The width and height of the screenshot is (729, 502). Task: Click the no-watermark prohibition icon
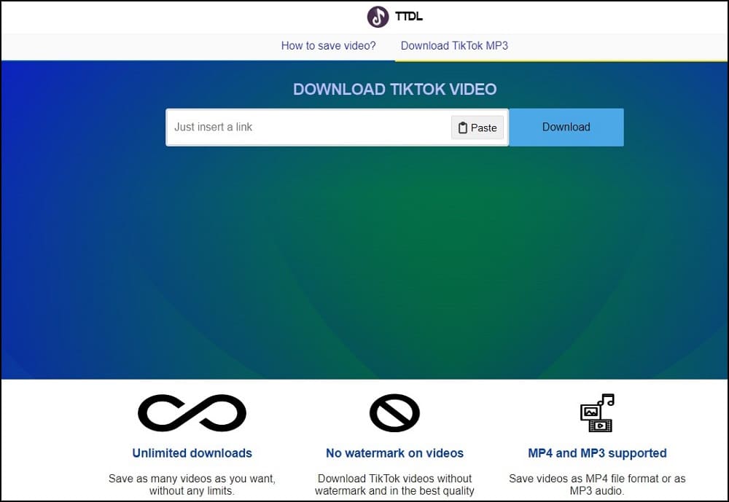(x=394, y=412)
